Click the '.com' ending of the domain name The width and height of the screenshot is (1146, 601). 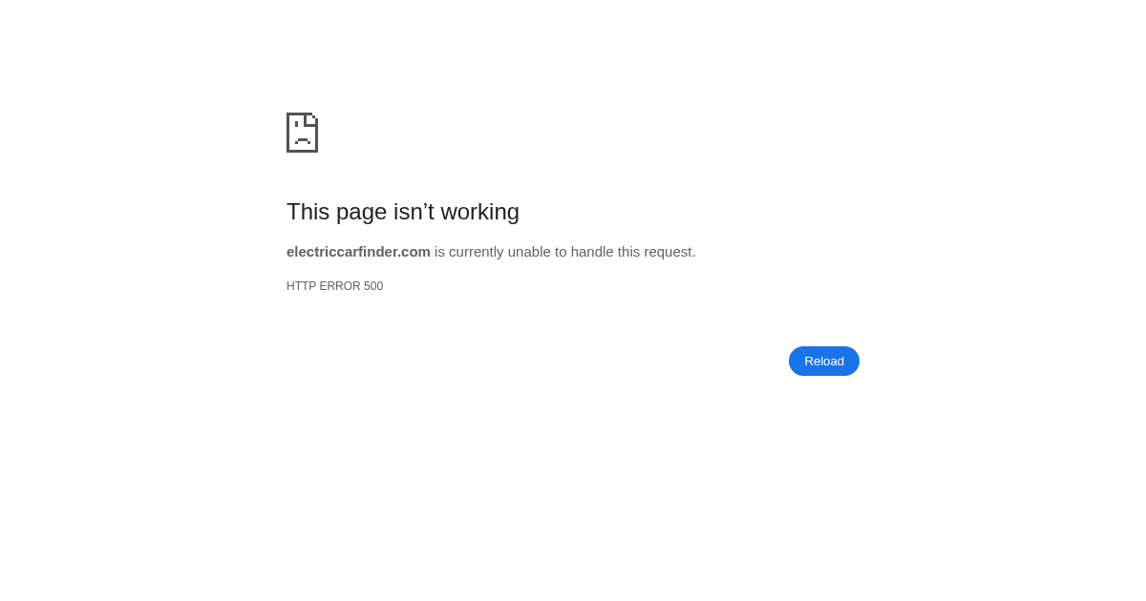tap(414, 252)
